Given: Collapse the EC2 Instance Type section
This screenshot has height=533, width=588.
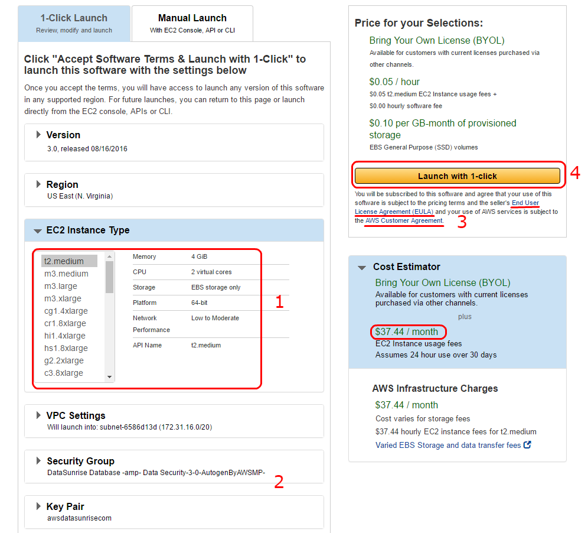Looking at the screenshot, I should [38, 231].
